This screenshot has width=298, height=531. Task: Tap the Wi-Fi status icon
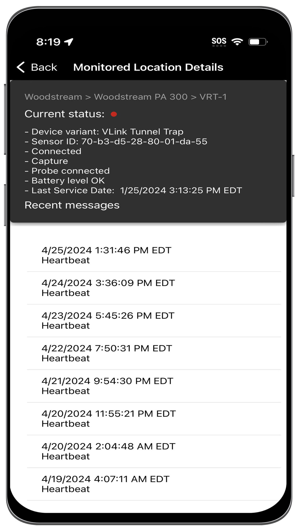[237, 42]
